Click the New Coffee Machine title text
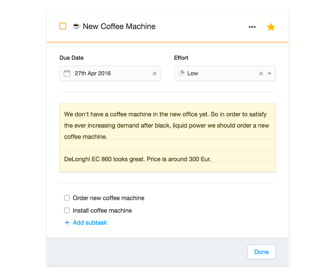The image size is (335, 277). [x=119, y=26]
